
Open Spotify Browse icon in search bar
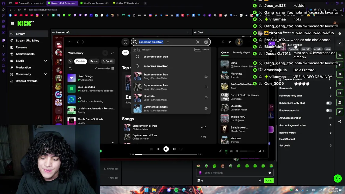206,42
